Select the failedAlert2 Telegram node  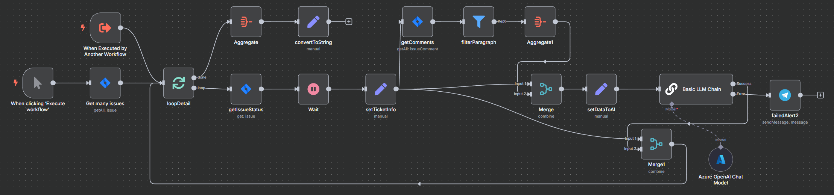click(785, 95)
